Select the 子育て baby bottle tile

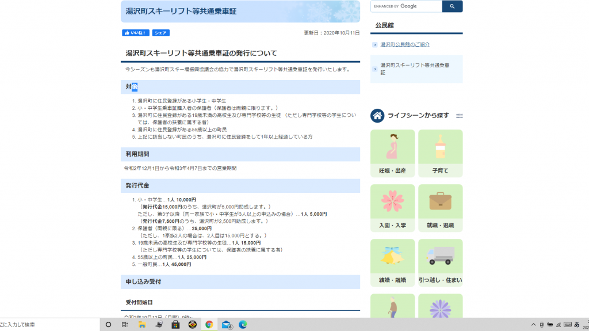click(x=440, y=153)
